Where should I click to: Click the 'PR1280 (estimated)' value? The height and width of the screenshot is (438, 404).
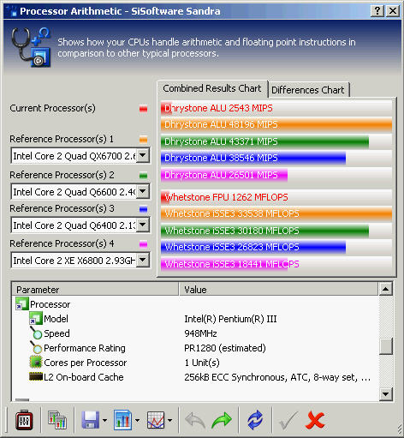pos(225,348)
